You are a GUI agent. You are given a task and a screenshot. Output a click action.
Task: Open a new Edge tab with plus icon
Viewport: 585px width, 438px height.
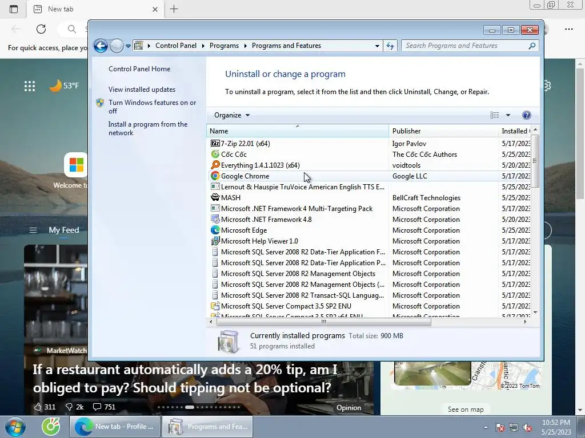click(x=174, y=9)
